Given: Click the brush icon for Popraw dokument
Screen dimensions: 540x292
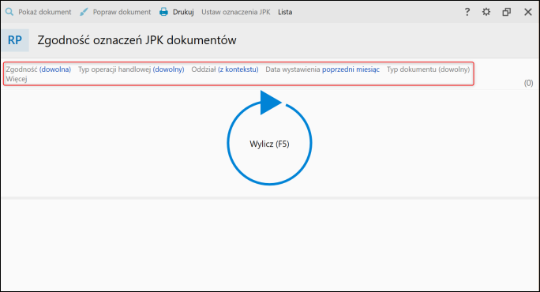Looking at the screenshot, I should (x=84, y=12).
